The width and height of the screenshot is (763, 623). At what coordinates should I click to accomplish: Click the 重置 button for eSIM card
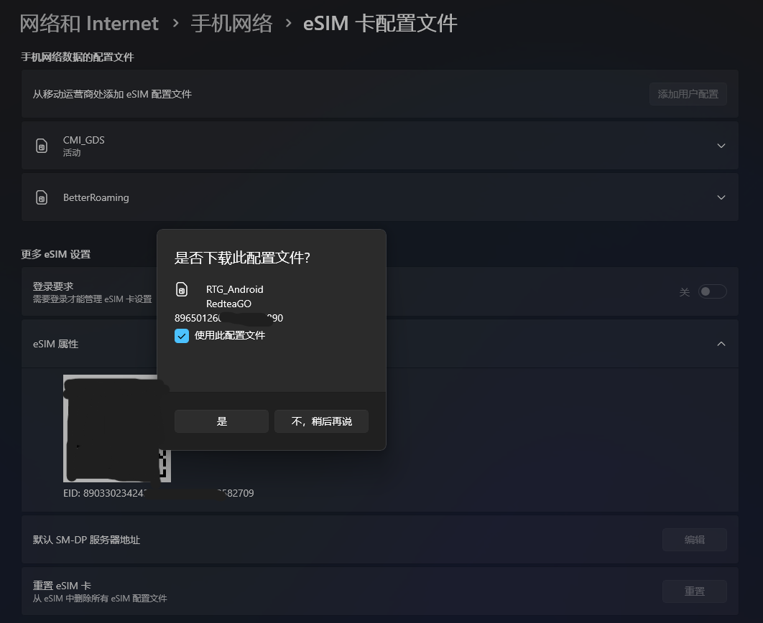[x=694, y=591]
